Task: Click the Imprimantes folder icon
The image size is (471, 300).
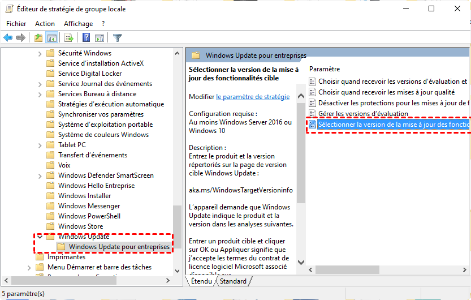Action: click(x=40, y=257)
